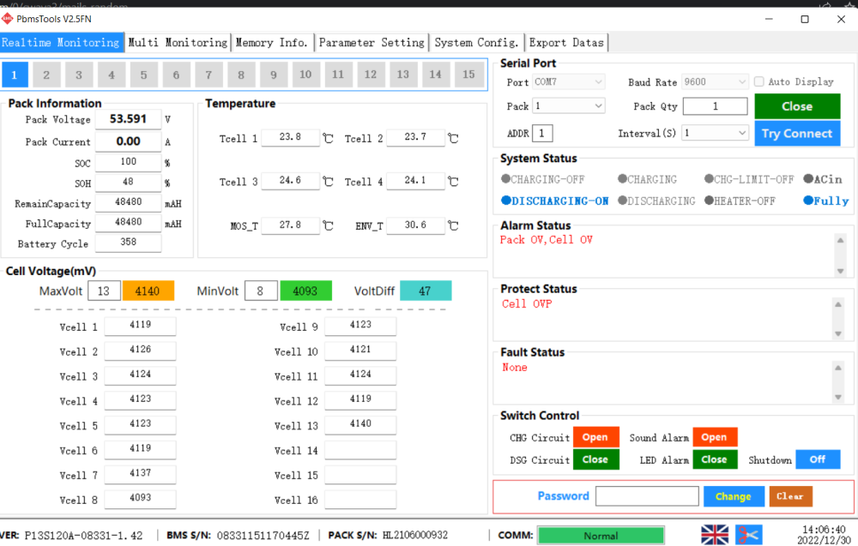The height and width of the screenshot is (546, 858).
Task: Open the Interval(S) dropdown
Action: click(715, 133)
